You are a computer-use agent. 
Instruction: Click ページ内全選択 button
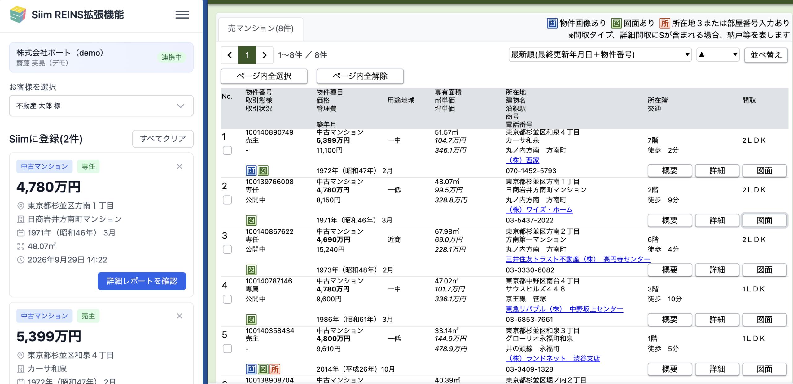[x=264, y=76]
